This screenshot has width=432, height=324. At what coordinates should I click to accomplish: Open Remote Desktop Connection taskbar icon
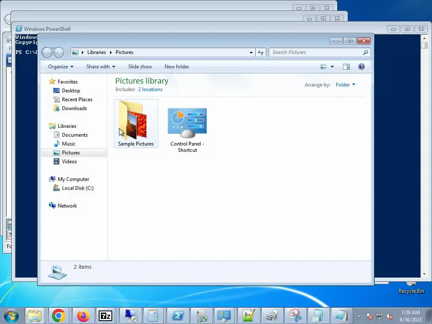coord(130,316)
